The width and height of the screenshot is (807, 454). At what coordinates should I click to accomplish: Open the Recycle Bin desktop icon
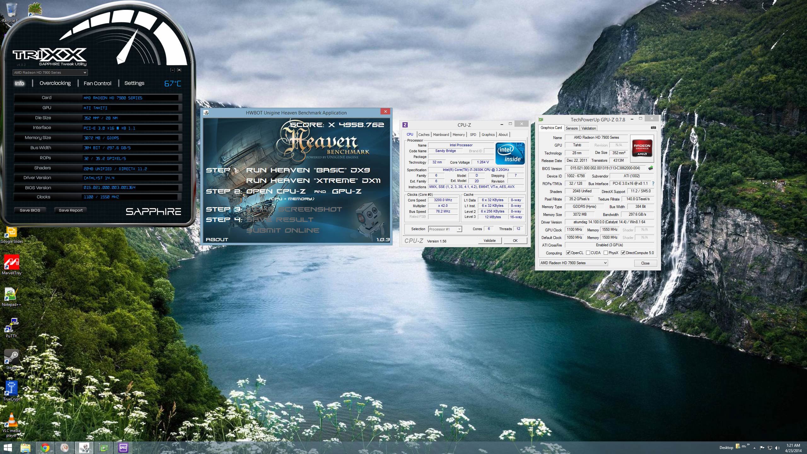[x=11, y=13]
